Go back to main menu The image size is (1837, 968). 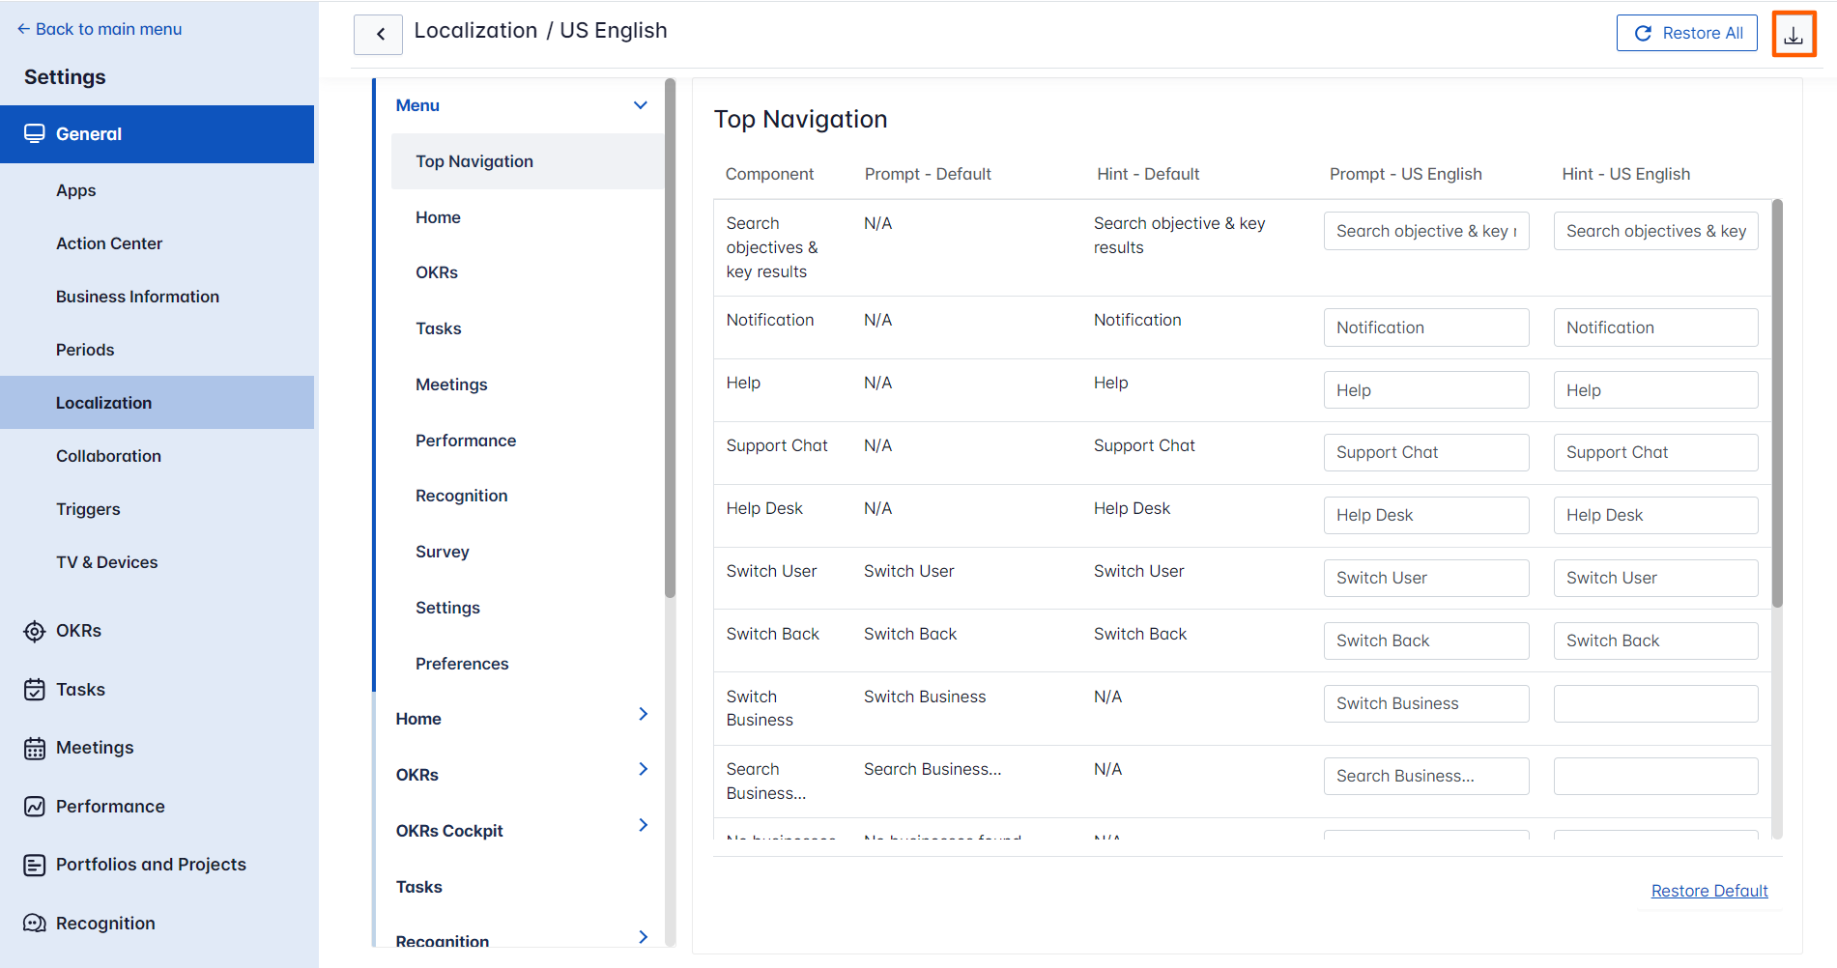100,29
